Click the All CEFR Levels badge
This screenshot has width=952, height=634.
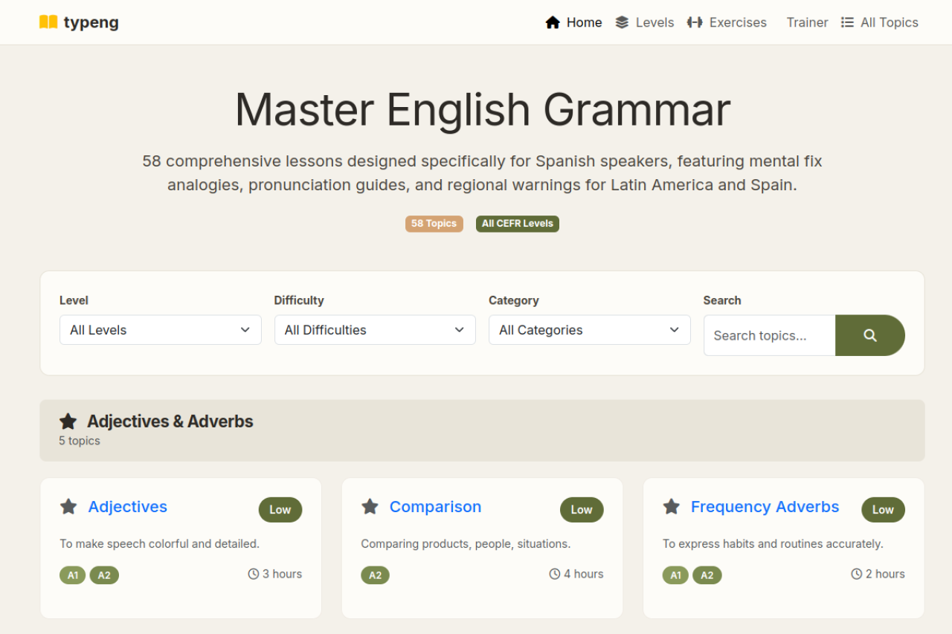[518, 224]
